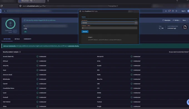189x109 pixels.
Task: Click the Undetected check icon for CrowdStrike Falcon
Action: coord(37,88)
